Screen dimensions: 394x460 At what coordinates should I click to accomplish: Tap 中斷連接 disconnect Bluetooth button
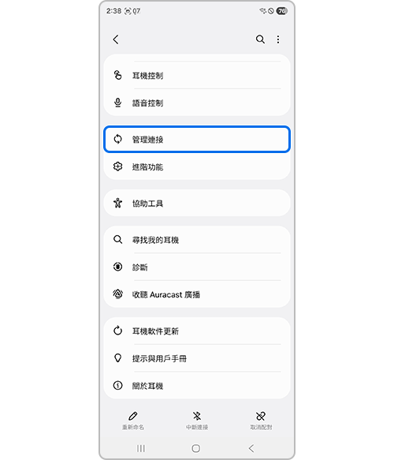[197, 421]
